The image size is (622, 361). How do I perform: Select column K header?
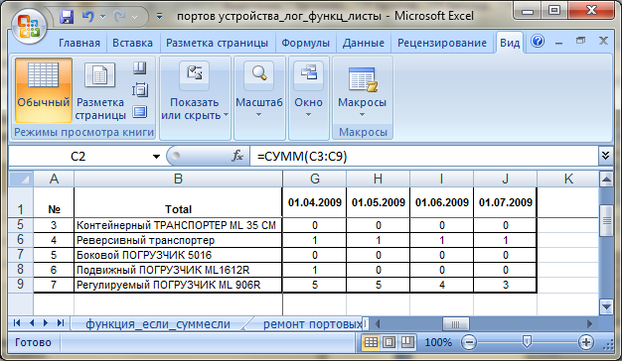click(568, 179)
